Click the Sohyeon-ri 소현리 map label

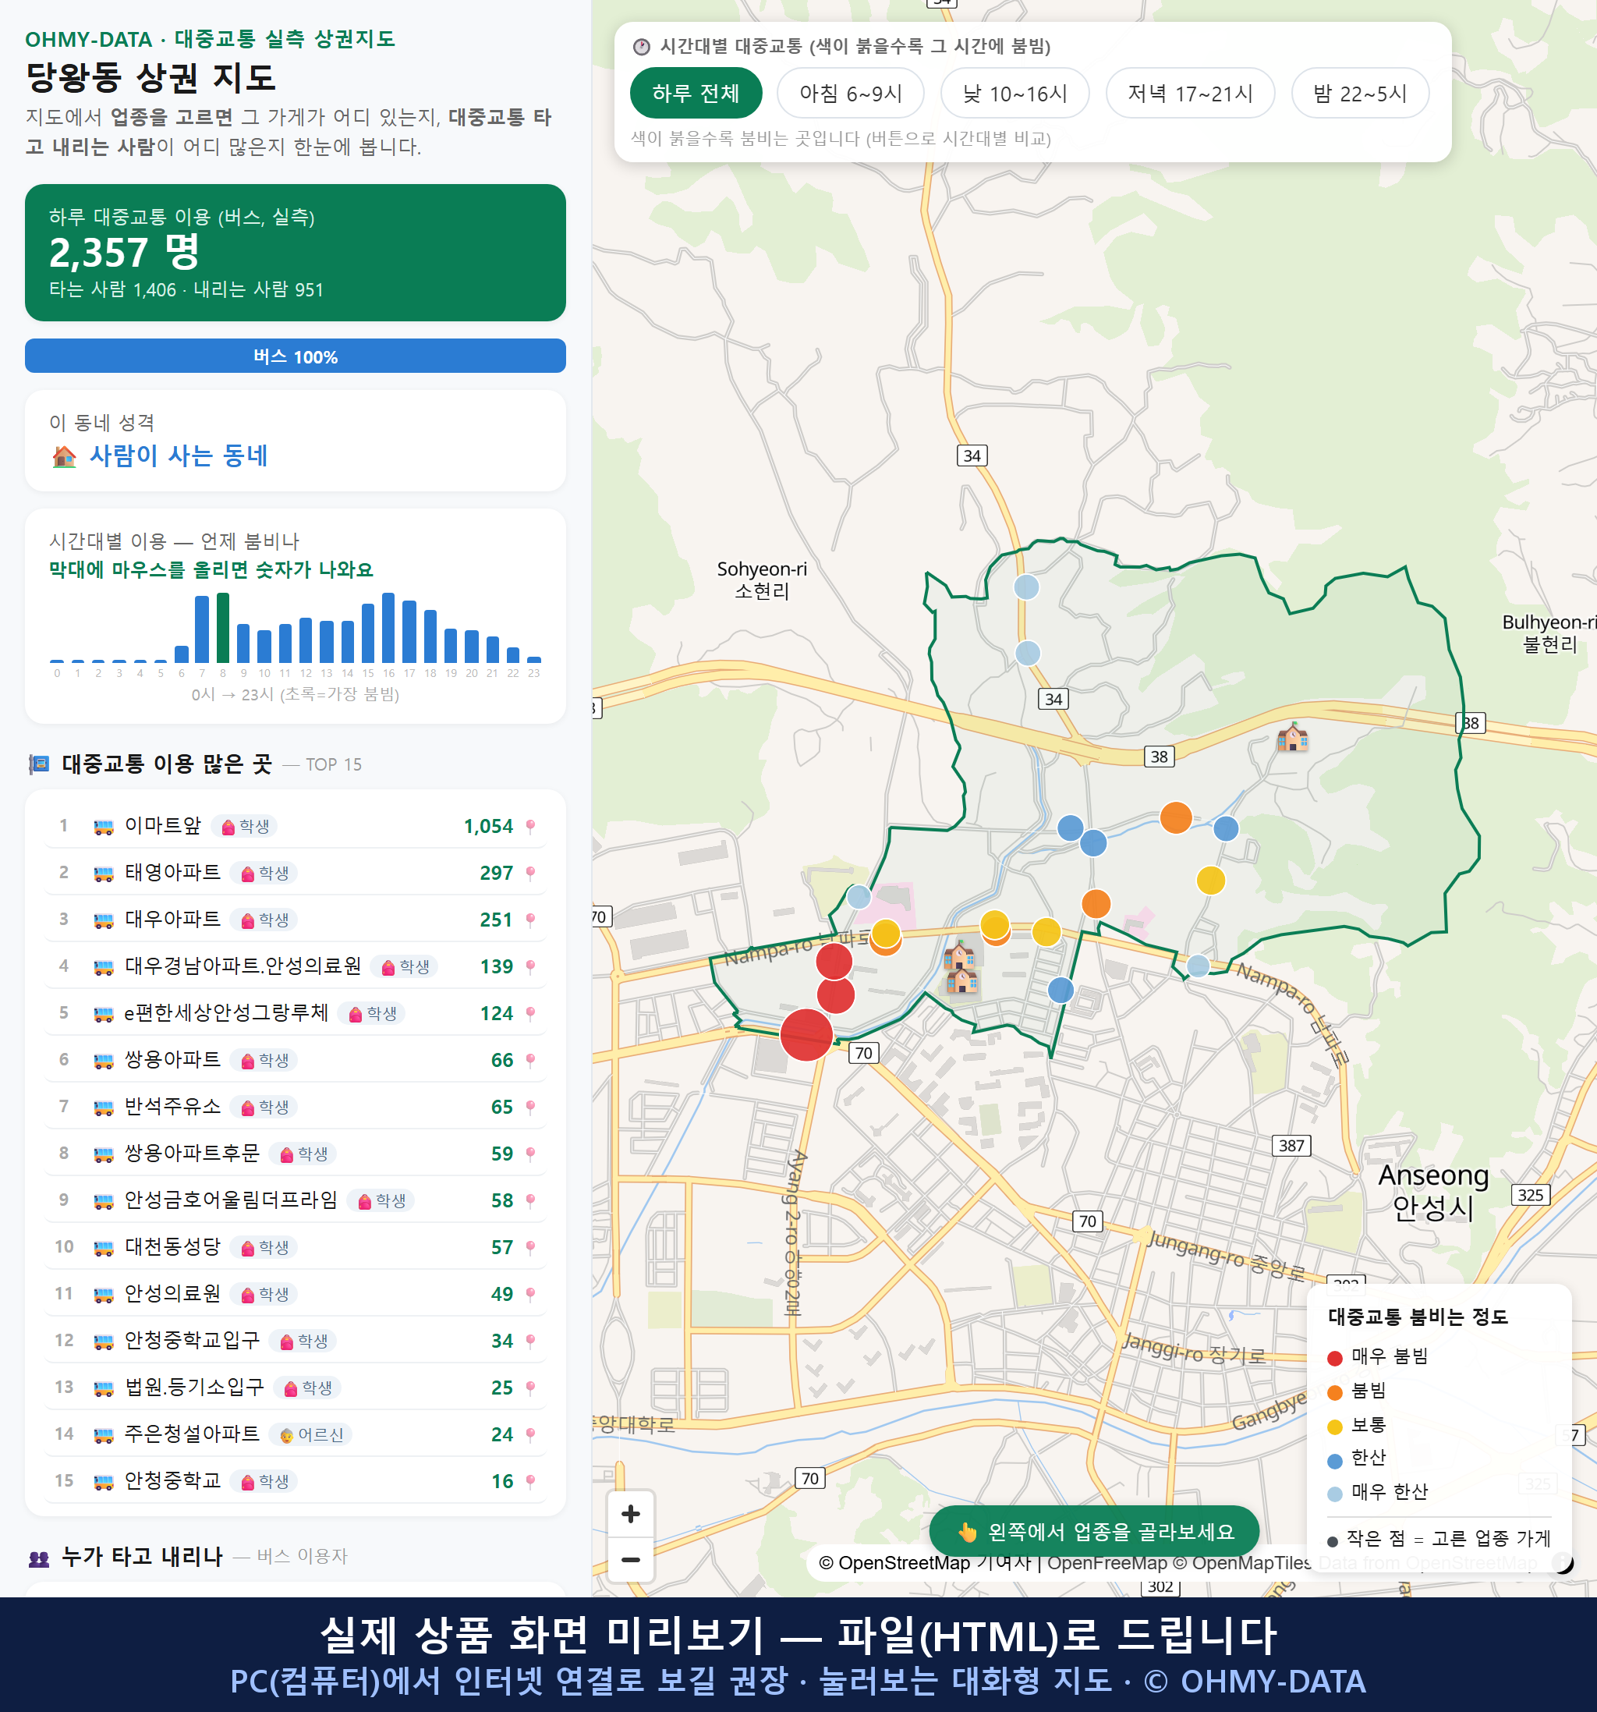[x=762, y=580]
